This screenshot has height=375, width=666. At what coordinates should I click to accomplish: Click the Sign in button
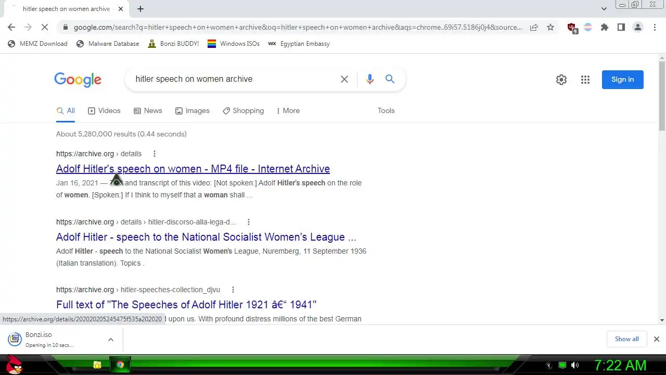click(623, 80)
